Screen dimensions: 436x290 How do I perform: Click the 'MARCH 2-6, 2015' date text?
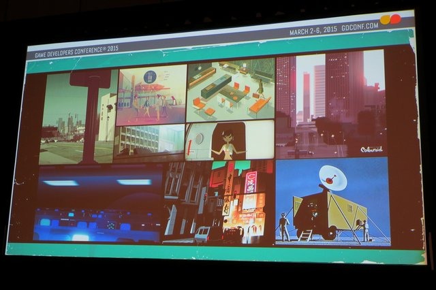click(x=313, y=31)
